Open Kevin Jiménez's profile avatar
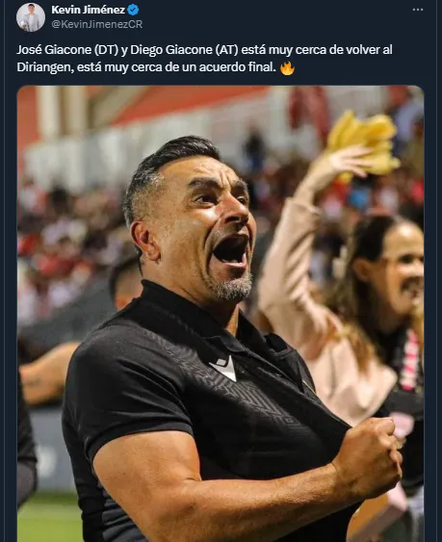Viewport: 442px width, 542px height. coord(31,17)
